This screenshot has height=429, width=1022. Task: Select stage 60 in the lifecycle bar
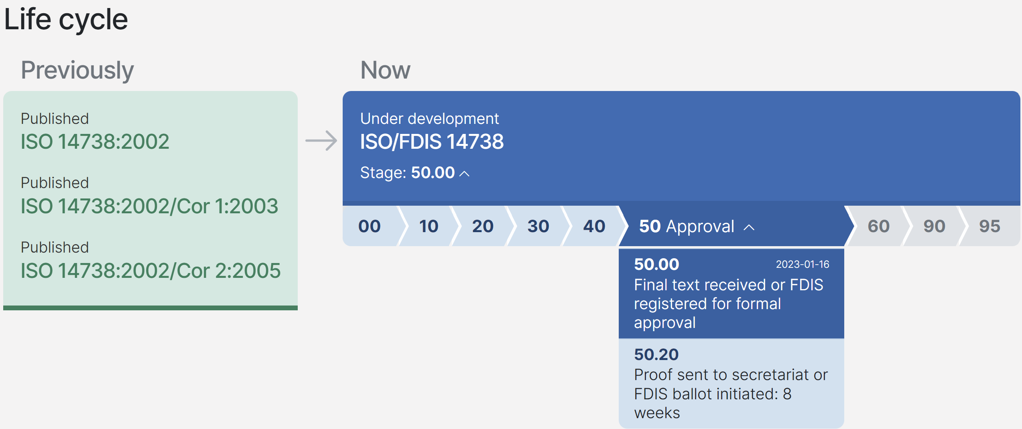(878, 226)
